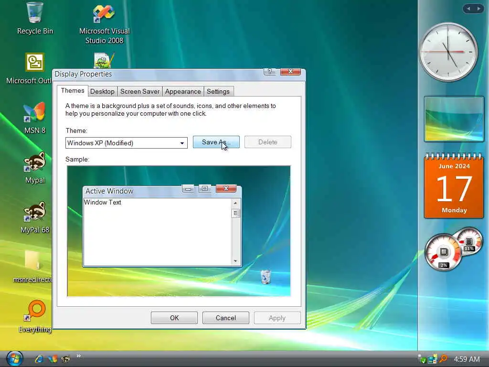489x367 pixels.
Task: Click the taskbar clock showing 4:59 AM
Action: coord(467,359)
